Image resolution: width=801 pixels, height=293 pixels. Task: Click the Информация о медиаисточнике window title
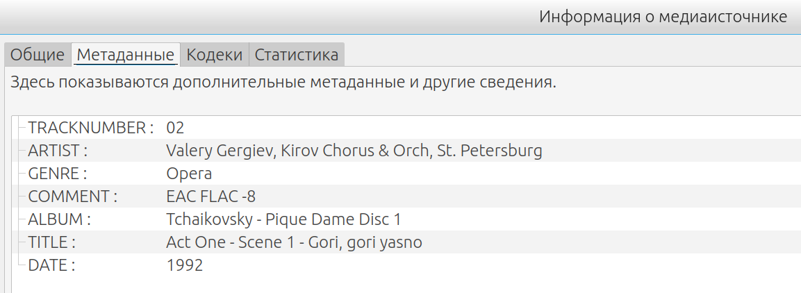point(663,17)
